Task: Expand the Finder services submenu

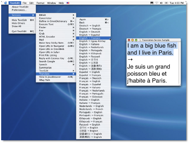Action: click(56, 27)
